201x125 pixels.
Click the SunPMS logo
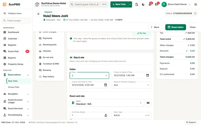pyautogui.click(x=5, y=4)
